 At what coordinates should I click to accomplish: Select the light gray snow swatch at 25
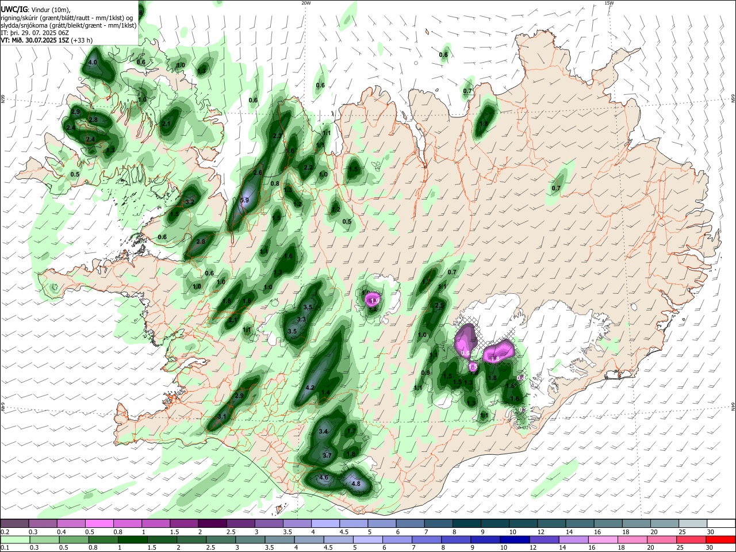coord(693,523)
